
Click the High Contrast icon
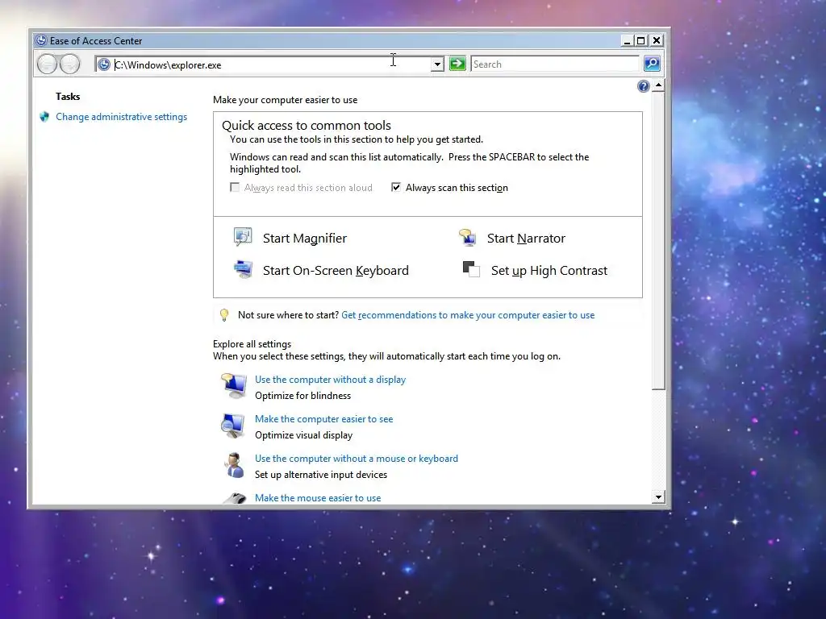point(471,269)
